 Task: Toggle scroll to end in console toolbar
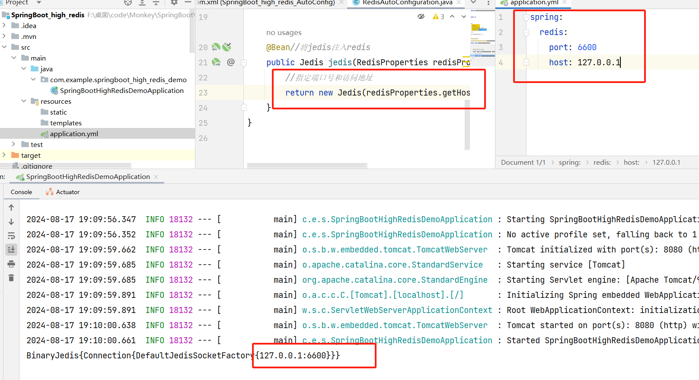[x=11, y=249]
